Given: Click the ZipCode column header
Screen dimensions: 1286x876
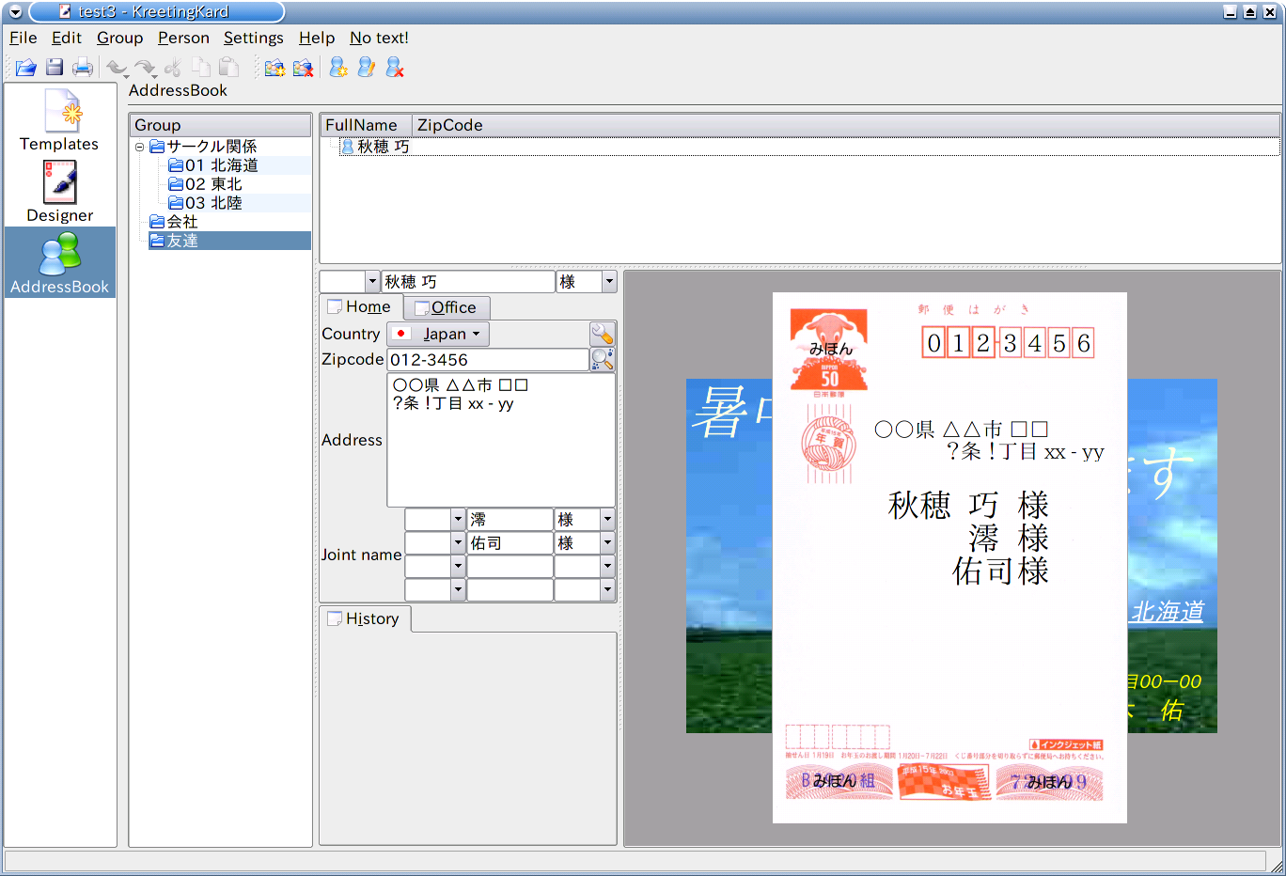Looking at the screenshot, I should [449, 125].
